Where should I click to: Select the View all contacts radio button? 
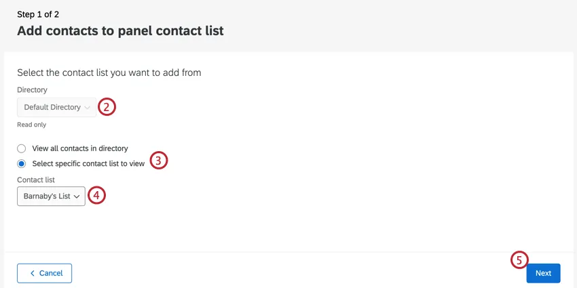[22, 148]
